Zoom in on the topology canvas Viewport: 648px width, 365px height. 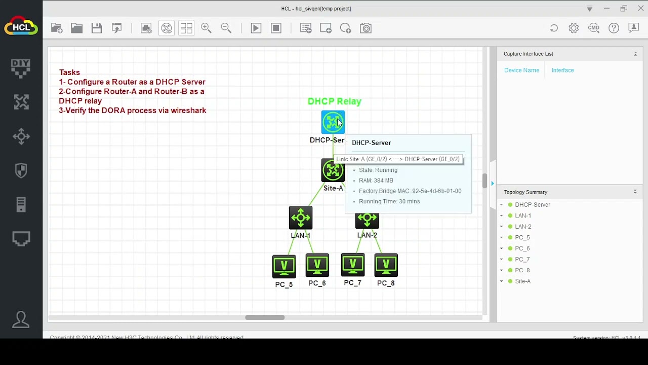point(206,28)
